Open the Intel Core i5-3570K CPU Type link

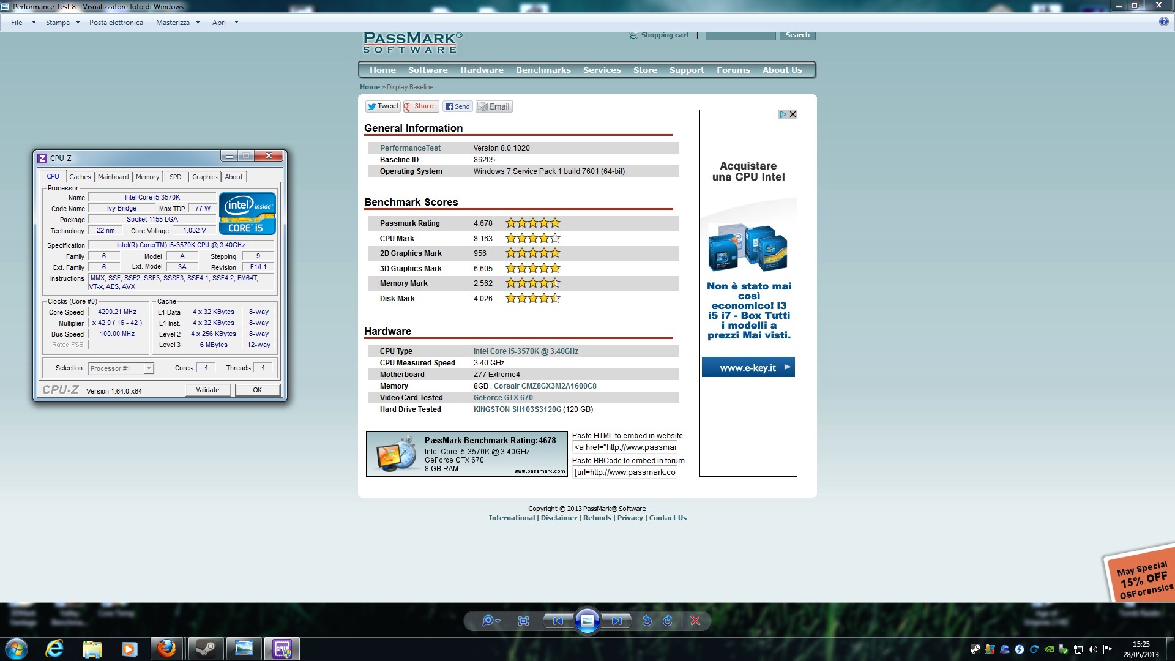tap(525, 351)
